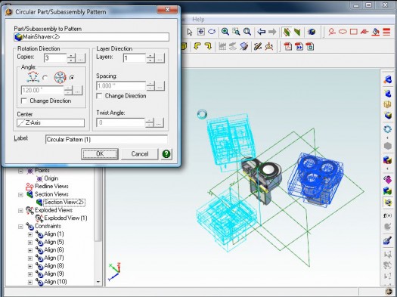Select the redline text annotation tool
The image size is (397, 297).
pyautogui.click(x=364, y=32)
